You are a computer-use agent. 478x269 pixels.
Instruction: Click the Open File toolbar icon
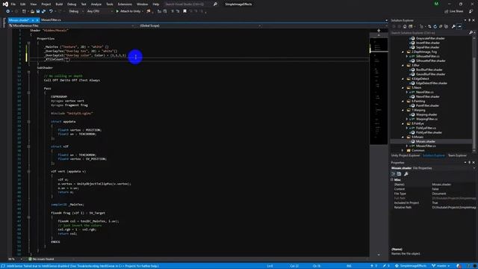pyautogui.click(x=32, y=11)
